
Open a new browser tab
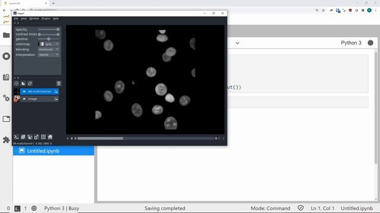[53, 4]
